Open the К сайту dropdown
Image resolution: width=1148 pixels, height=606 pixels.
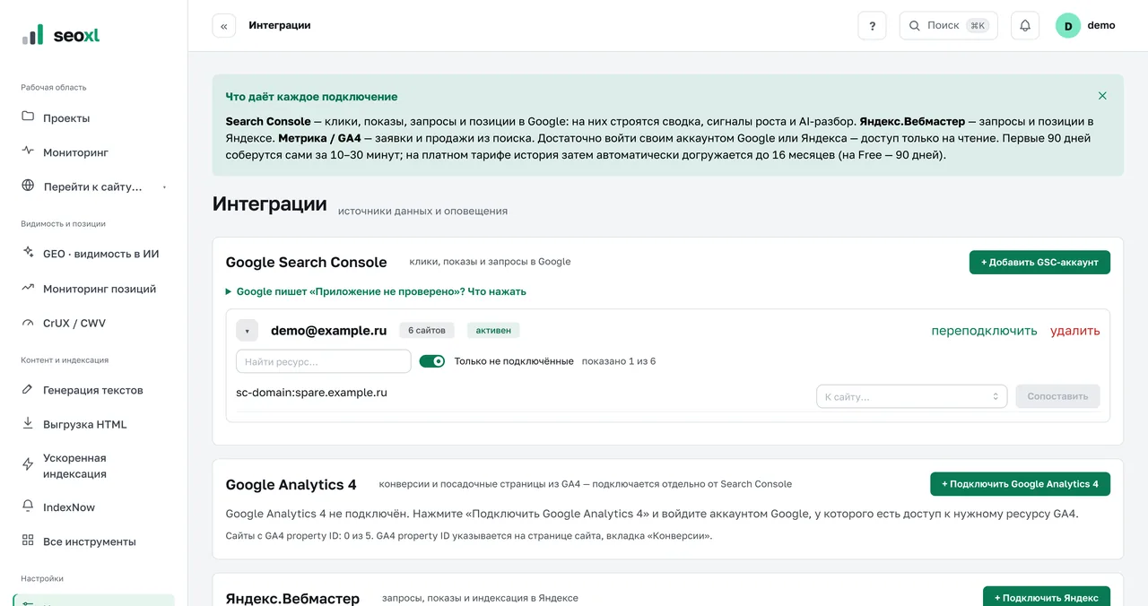[x=911, y=396]
